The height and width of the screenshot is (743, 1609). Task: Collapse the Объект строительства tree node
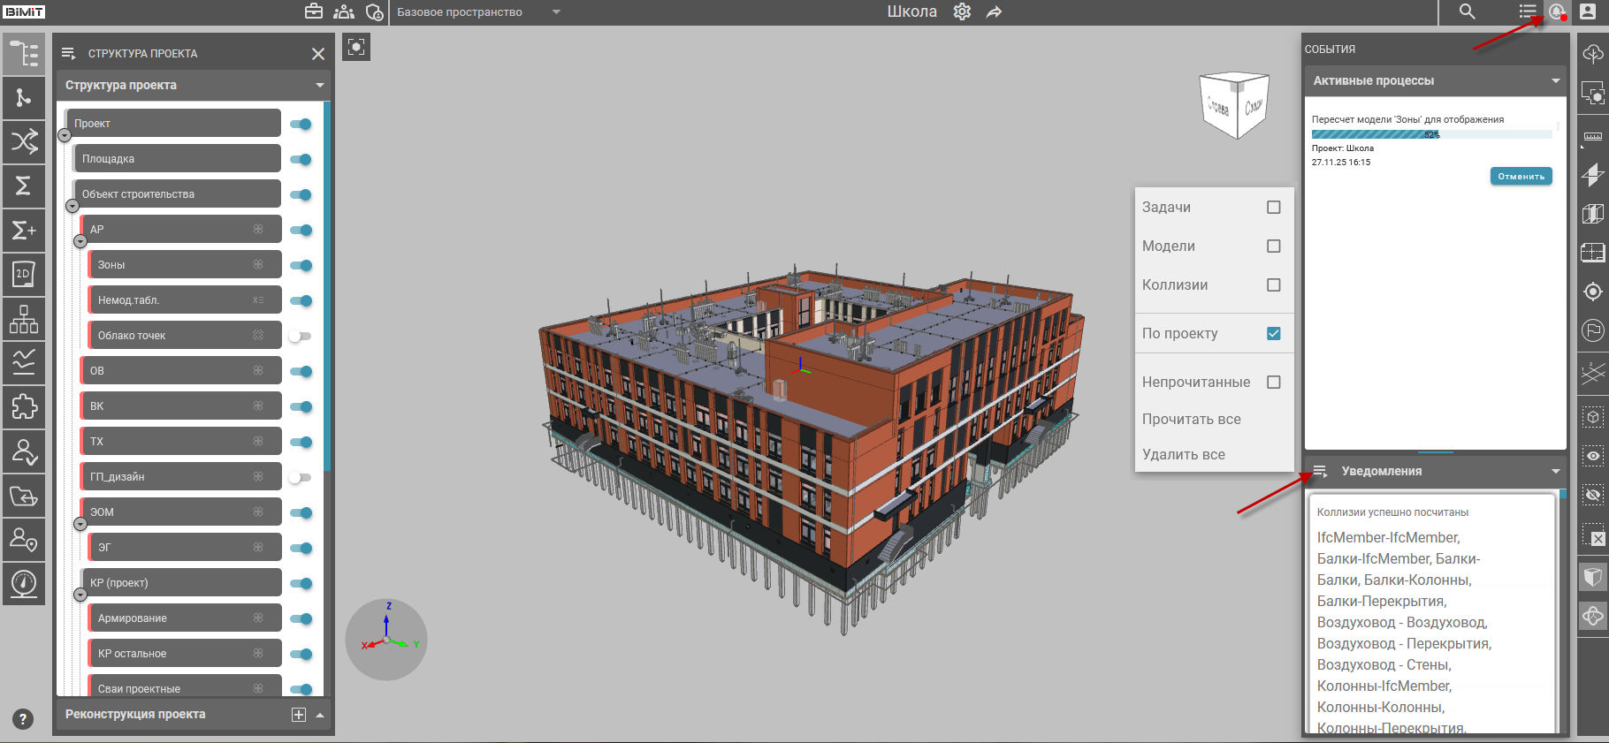[x=72, y=206]
